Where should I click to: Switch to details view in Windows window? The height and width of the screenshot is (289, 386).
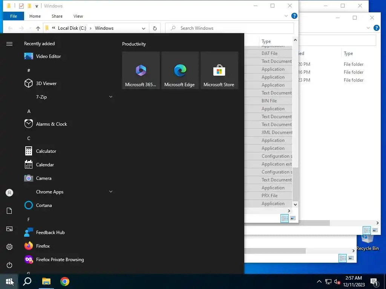tap(285, 218)
